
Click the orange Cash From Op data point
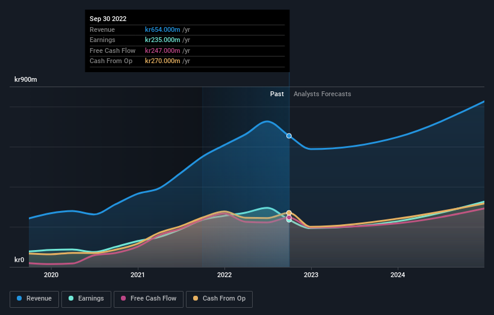click(289, 213)
